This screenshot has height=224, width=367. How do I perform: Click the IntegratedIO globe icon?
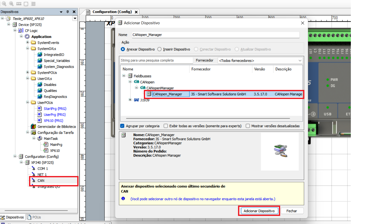[x=40, y=55]
